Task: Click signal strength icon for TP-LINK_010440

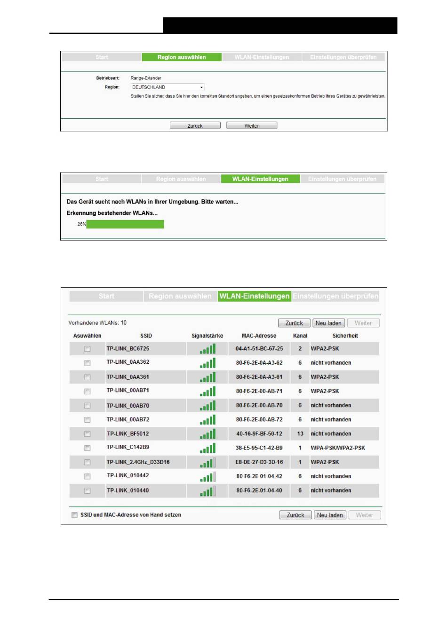Action: pyautogui.click(x=208, y=490)
